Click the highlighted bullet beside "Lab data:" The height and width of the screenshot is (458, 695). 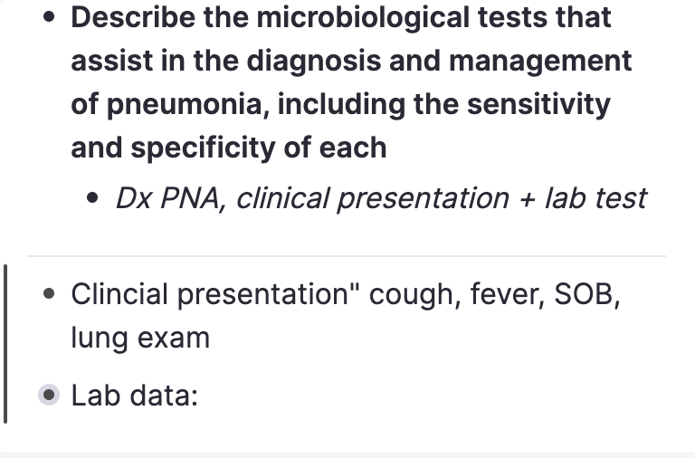(49, 395)
